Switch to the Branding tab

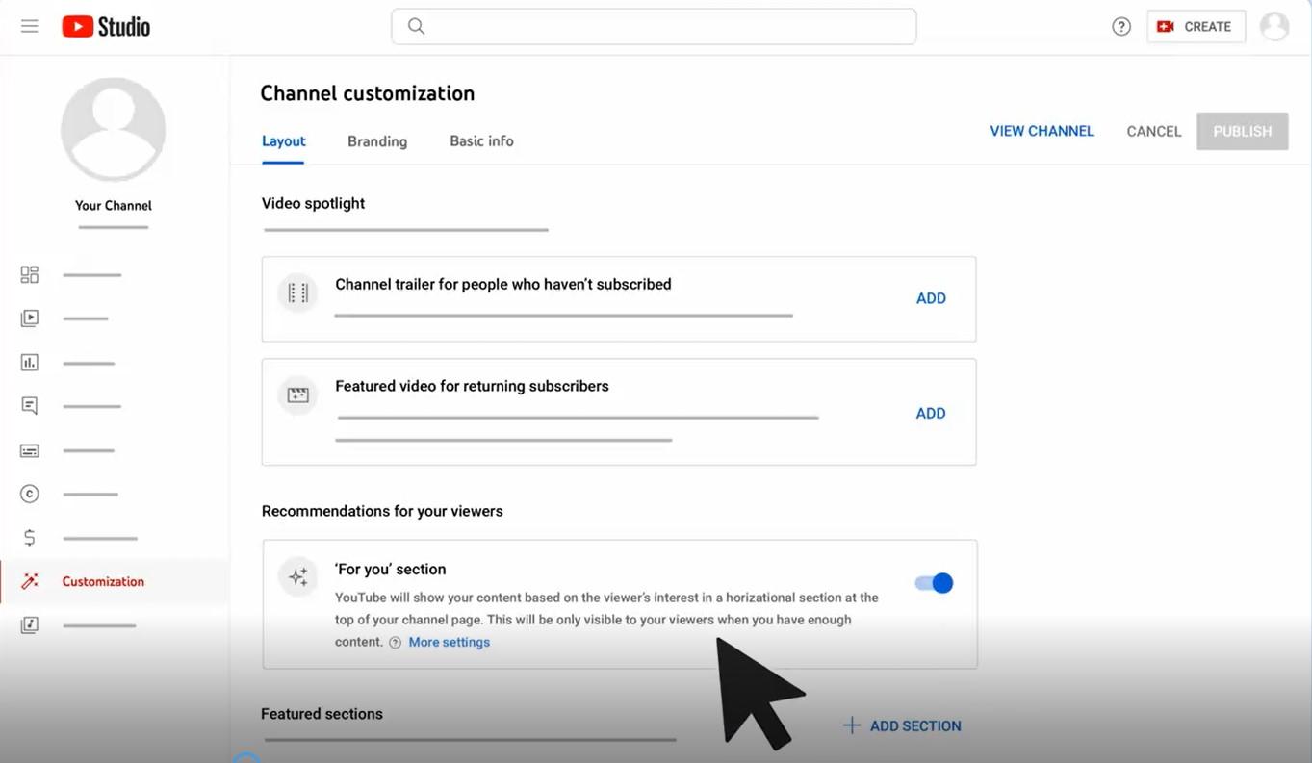[x=377, y=141]
